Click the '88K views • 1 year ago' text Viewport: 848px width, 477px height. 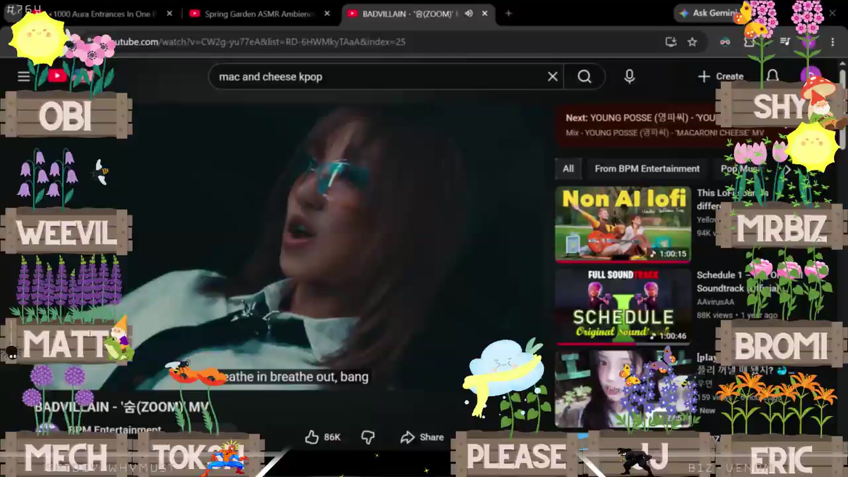point(737,315)
